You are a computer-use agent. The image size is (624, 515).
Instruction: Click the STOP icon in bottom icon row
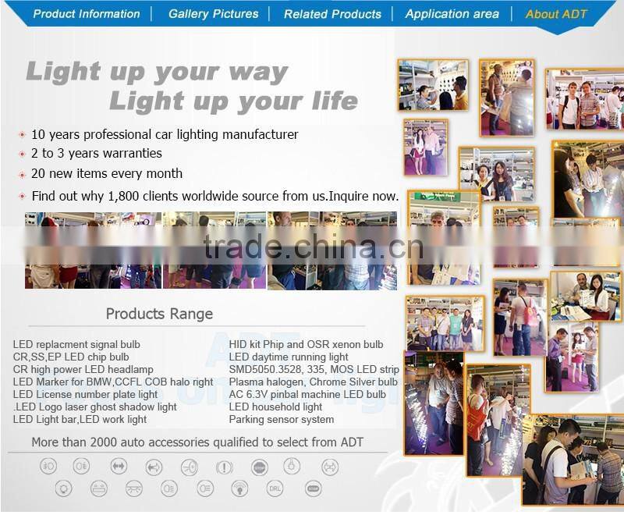click(x=313, y=489)
